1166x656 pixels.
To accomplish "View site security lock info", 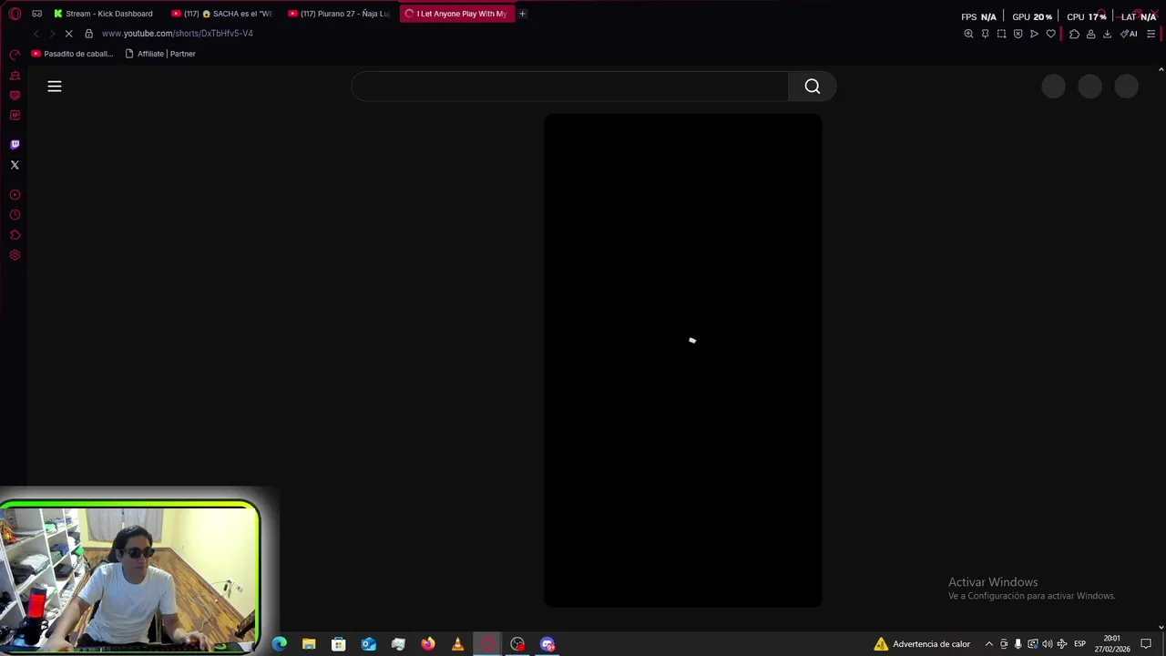I will coord(88,34).
